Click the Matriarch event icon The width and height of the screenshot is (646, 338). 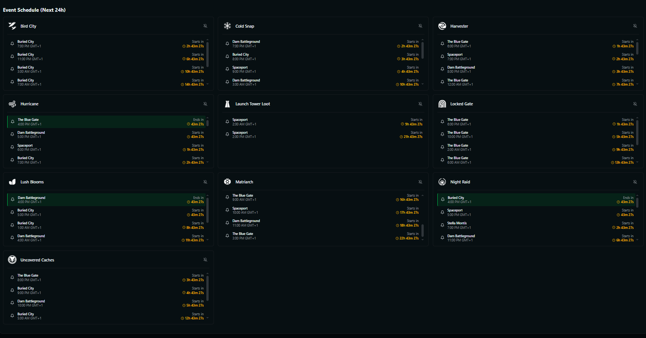[227, 182]
